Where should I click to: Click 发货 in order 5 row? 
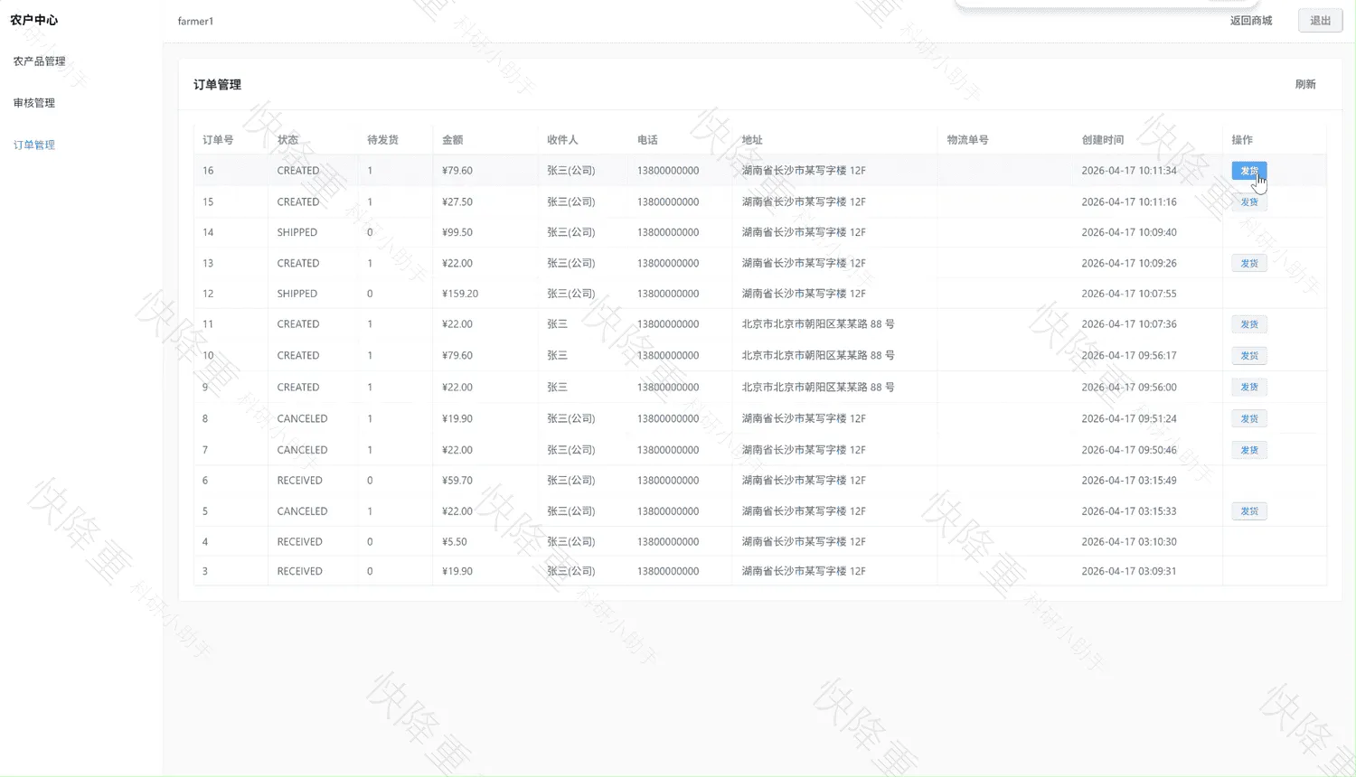(x=1249, y=511)
